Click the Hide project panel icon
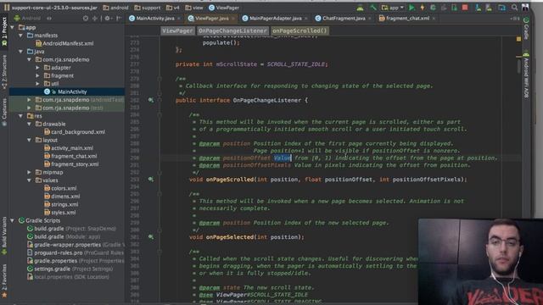The width and height of the screenshot is (543, 305). point(118,18)
